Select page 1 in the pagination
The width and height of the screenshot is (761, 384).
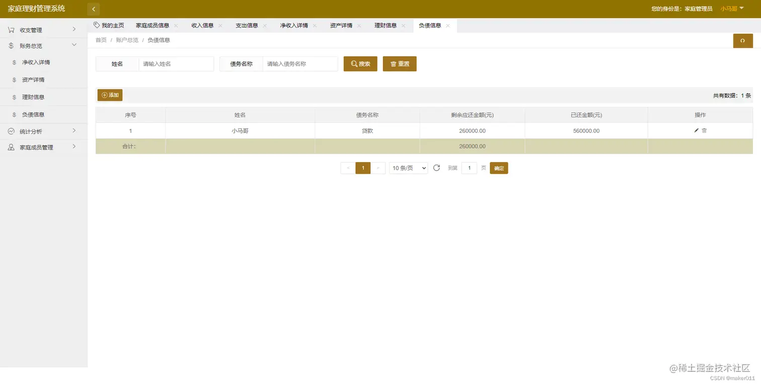(363, 168)
